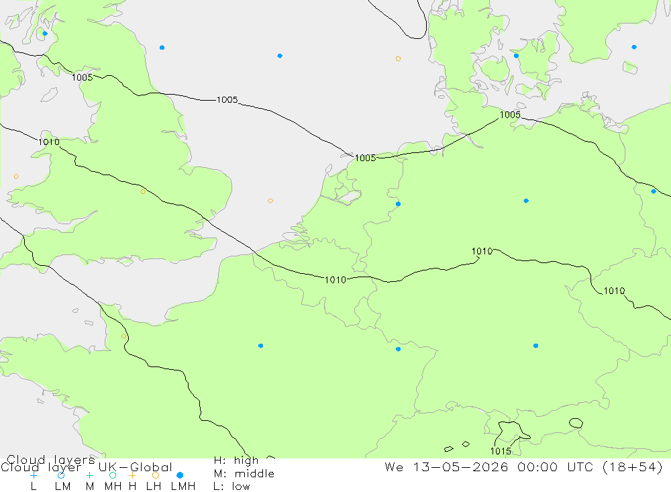Click the 1005 label on the Dutch coast
This screenshot has height=492, width=671.
click(x=366, y=158)
